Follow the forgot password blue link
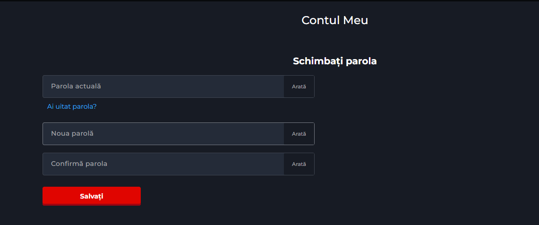The height and width of the screenshot is (225, 539). coord(72,106)
